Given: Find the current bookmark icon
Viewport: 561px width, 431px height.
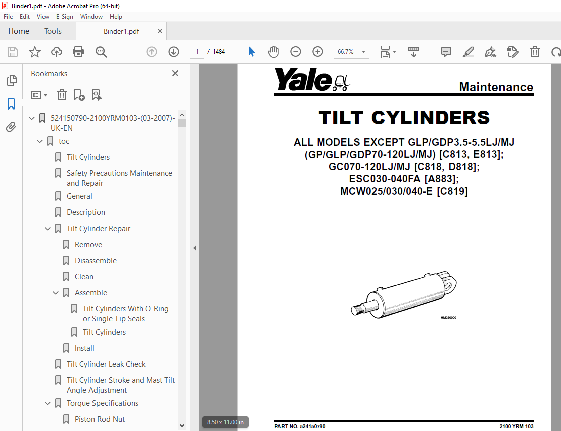Looking at the screenshot, I should tap(97, 95).
